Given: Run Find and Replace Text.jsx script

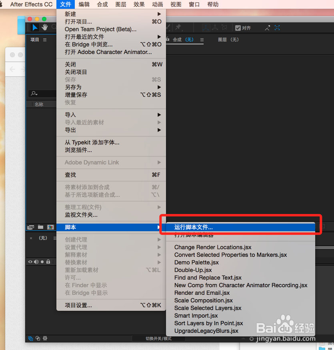Looking at the screenshot, I should point(241,278).
